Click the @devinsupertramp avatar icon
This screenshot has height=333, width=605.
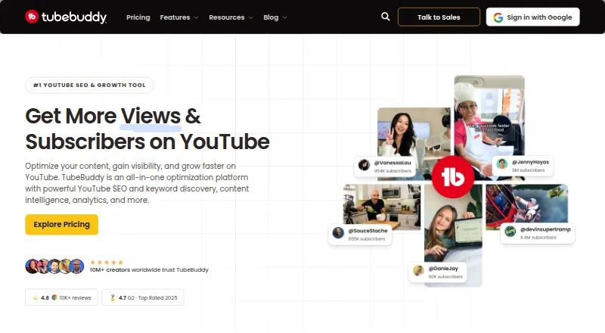point(510,232)
